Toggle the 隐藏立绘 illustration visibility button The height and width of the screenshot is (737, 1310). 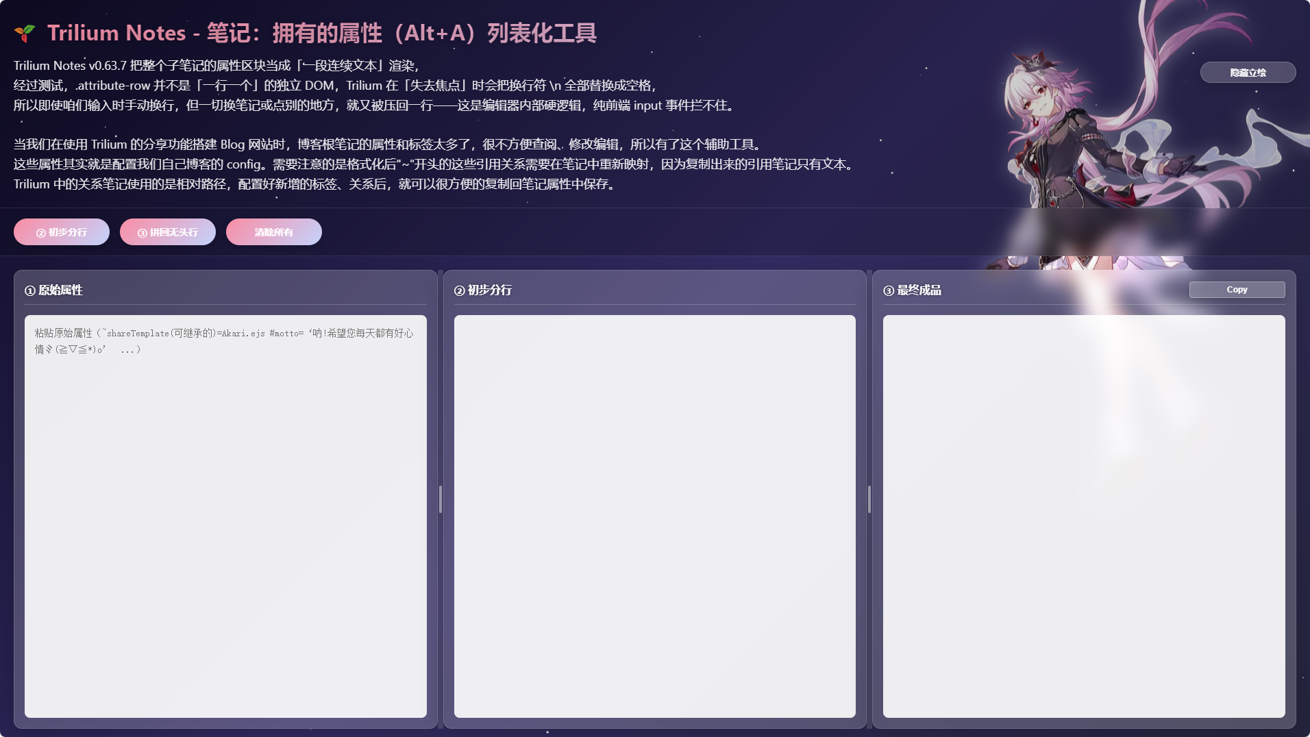point(1247,73)
